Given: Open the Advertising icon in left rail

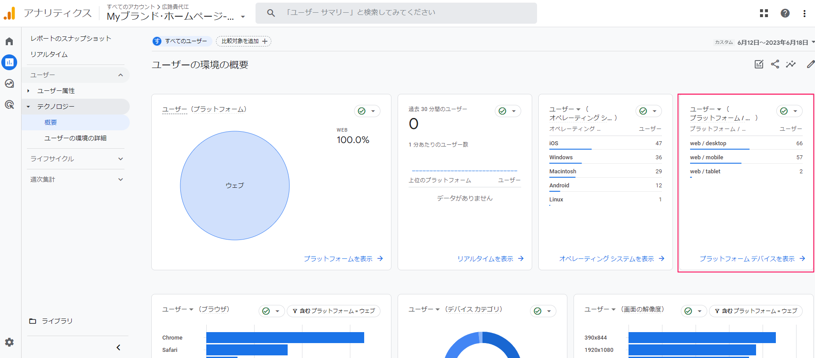Looking at the screenshot, I should click(x=9, y=104).
